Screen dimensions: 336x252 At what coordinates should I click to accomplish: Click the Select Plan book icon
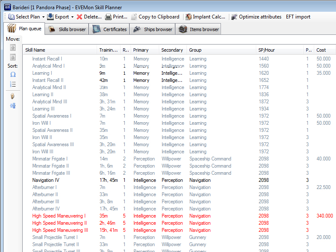pyautogui.click(x=11, y=17)
